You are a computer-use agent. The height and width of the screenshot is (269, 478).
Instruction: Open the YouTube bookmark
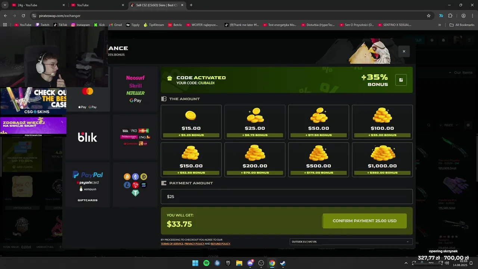pos(22,25)
